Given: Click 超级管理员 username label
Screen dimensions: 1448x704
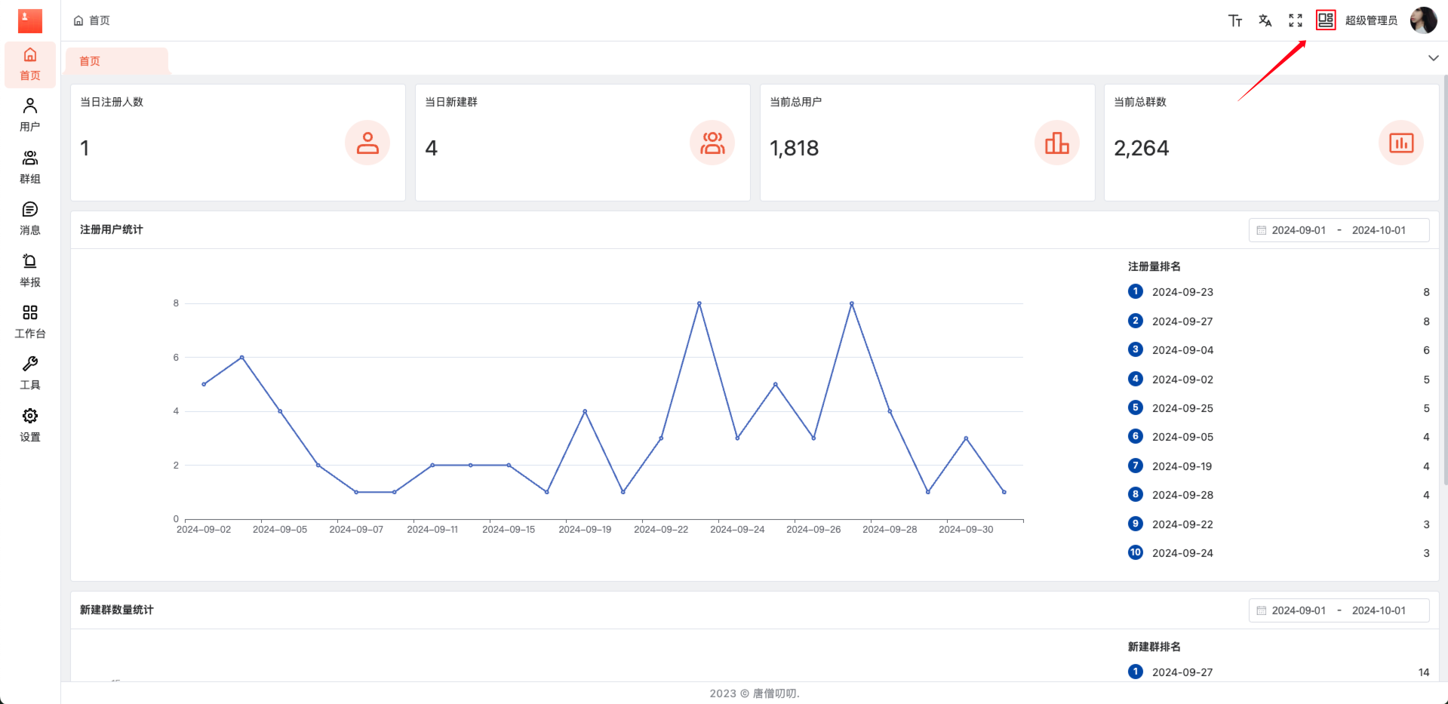Looking at the screenshot, I should 1371,20.
